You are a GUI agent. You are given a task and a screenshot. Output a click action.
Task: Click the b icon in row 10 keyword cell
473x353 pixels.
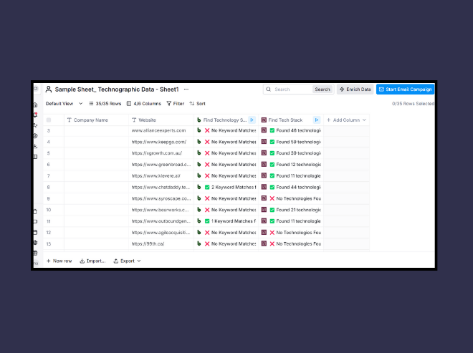click(199, 210)
